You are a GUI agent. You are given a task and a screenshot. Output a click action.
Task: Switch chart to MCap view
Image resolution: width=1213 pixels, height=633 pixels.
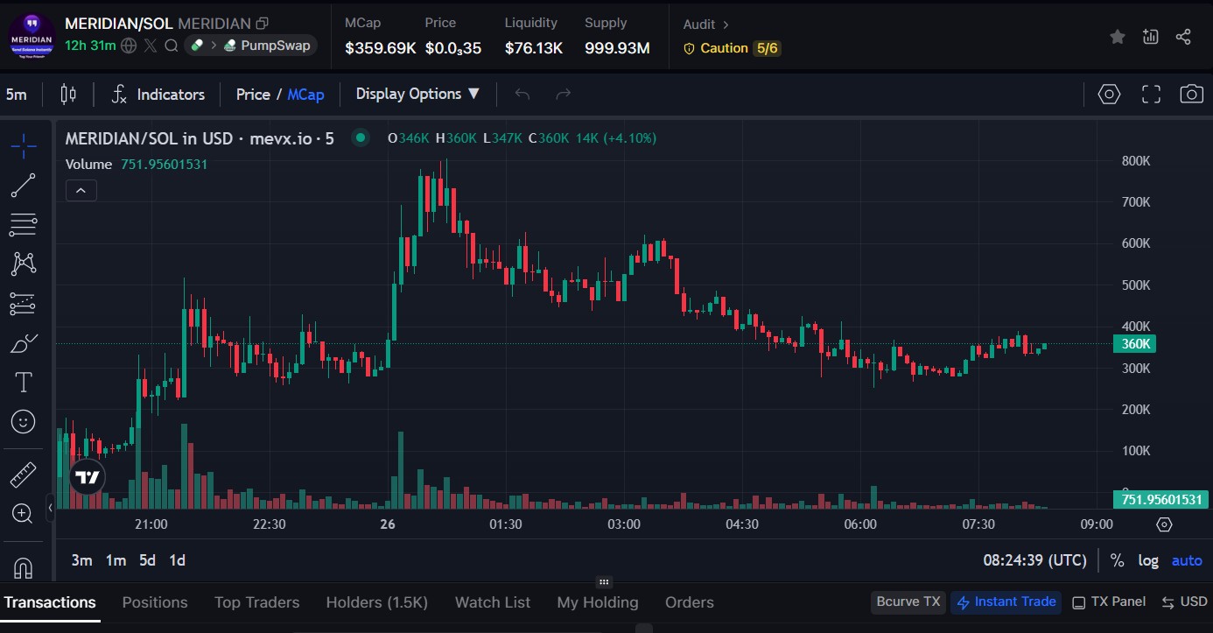pos(305,95)
